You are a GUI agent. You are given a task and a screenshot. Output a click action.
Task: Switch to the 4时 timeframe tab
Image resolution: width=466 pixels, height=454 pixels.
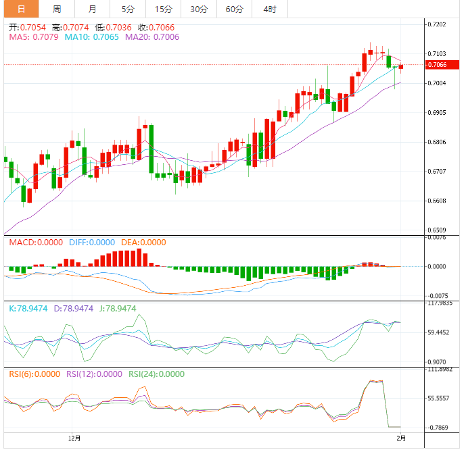(269, 9)
